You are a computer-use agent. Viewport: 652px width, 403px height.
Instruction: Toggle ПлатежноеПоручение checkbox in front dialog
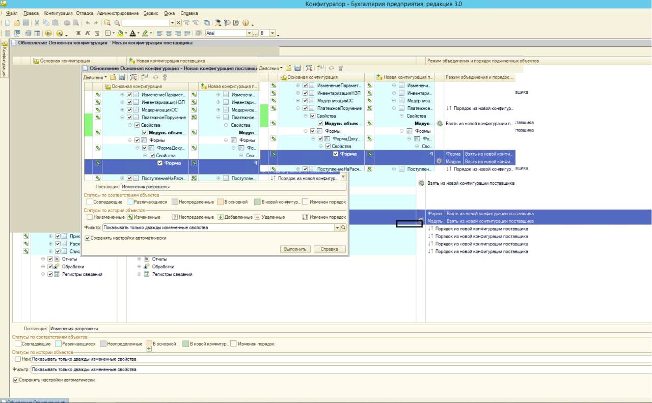(129, 118)
